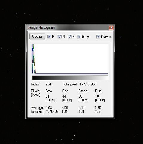
Task: Click the Blue column header
Action: (98, 91)
